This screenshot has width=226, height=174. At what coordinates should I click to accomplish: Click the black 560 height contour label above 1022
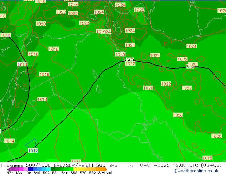(x=130, y=60)
